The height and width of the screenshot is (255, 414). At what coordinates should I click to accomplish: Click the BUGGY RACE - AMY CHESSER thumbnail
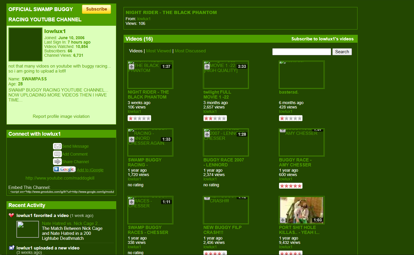click(x=302, y=142)
